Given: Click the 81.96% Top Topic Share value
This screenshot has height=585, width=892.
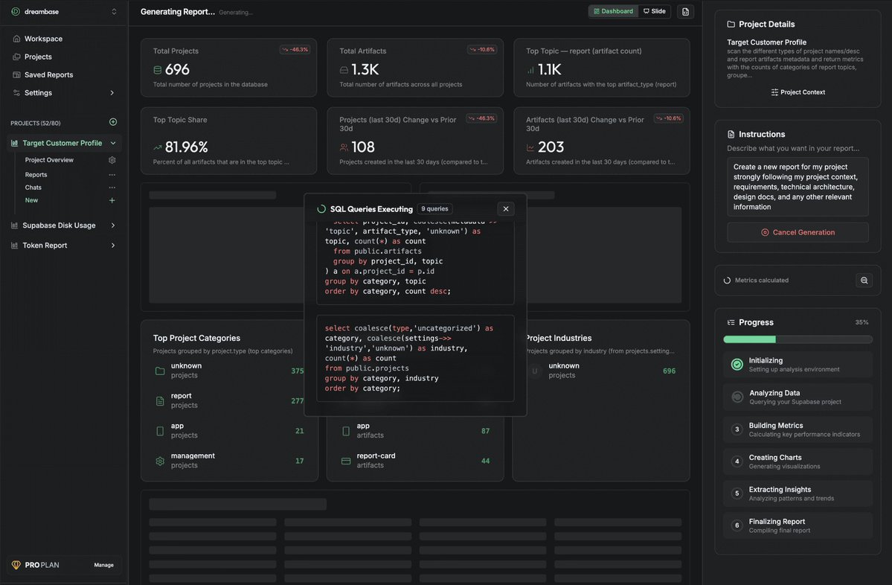Looking at the screenshot, I should [186, 147].
